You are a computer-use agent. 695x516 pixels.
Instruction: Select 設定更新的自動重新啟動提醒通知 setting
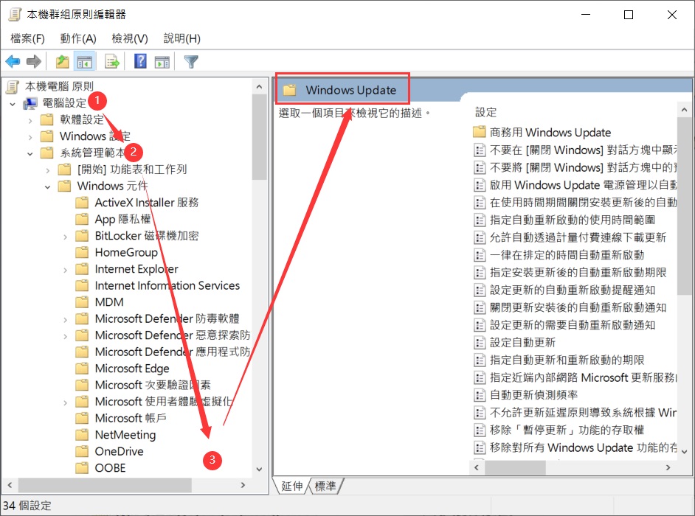(x=573, y=290)
